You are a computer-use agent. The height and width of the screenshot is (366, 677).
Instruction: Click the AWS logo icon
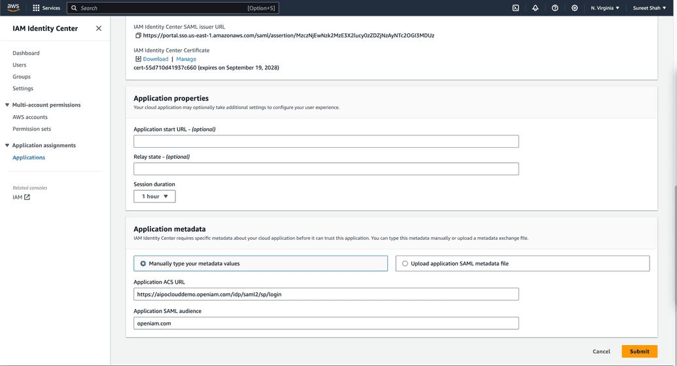(x=13, y=8)
